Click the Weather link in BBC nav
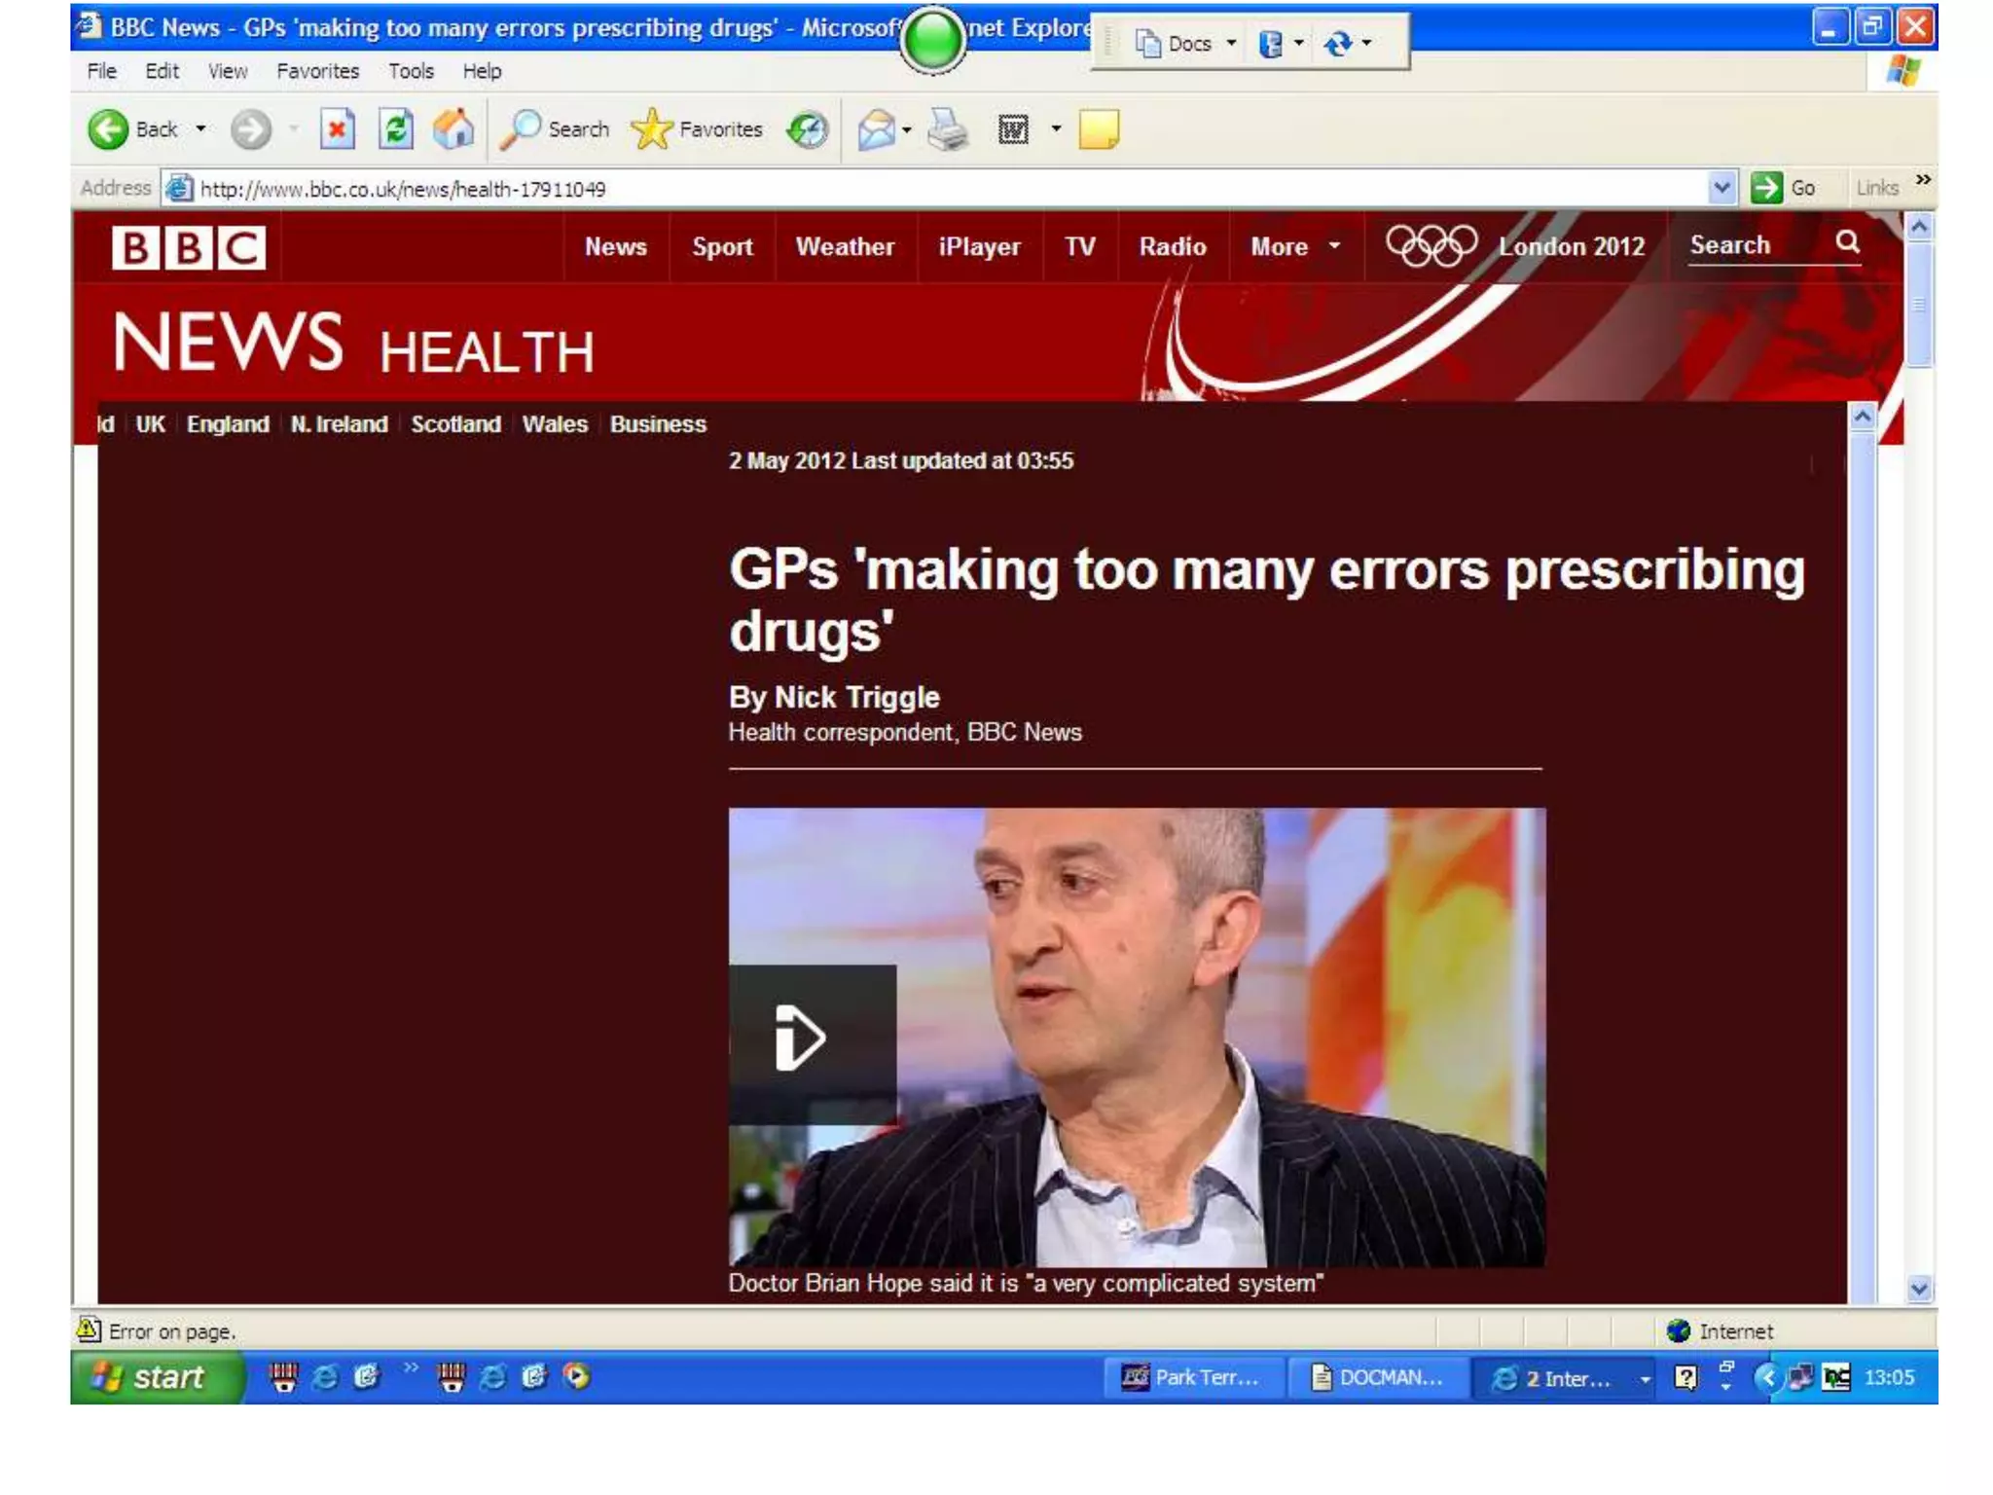The width and height of the screenshot is (1993, 1495). coord(844,247)
